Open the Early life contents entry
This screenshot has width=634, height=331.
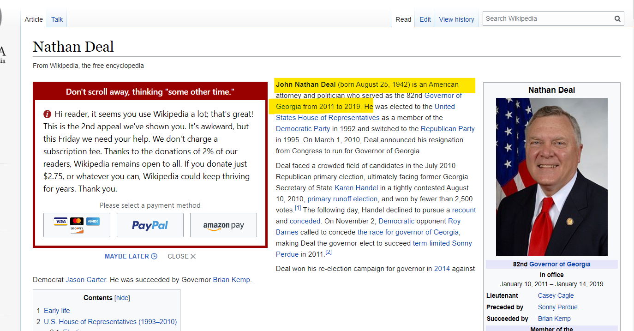[57, 311]
